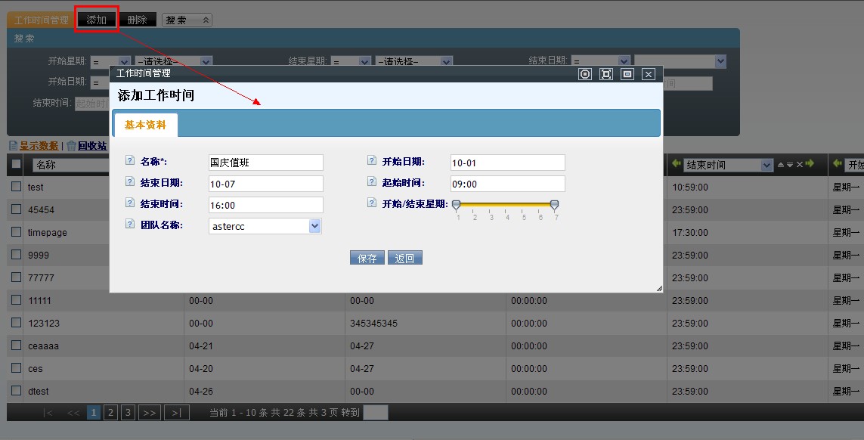The height and width of the screenshot is (440, 864).
Task: Select the 基本资料 tab
Action: (145, 125)
